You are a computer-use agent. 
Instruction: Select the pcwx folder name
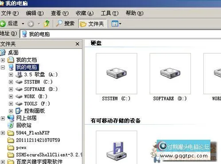(x=21, y=148)
